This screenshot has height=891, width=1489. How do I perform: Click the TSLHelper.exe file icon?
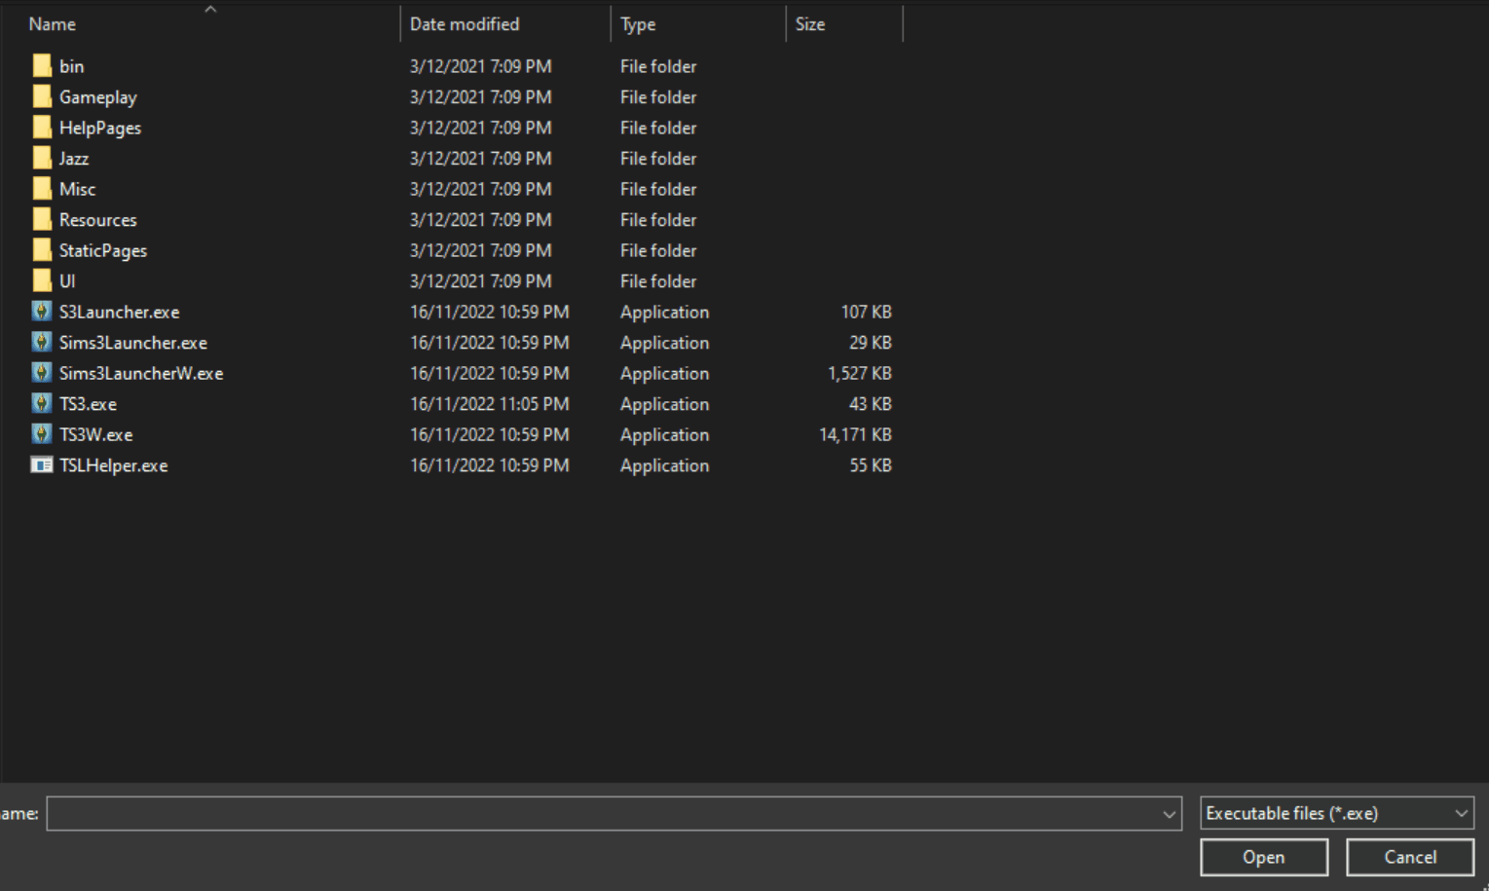point(41,465)
